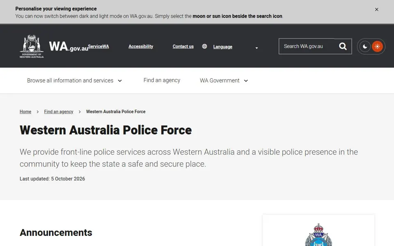The image size is (394, 246).
Task: Go to the Accessibility page
Action: coord(141,46)
